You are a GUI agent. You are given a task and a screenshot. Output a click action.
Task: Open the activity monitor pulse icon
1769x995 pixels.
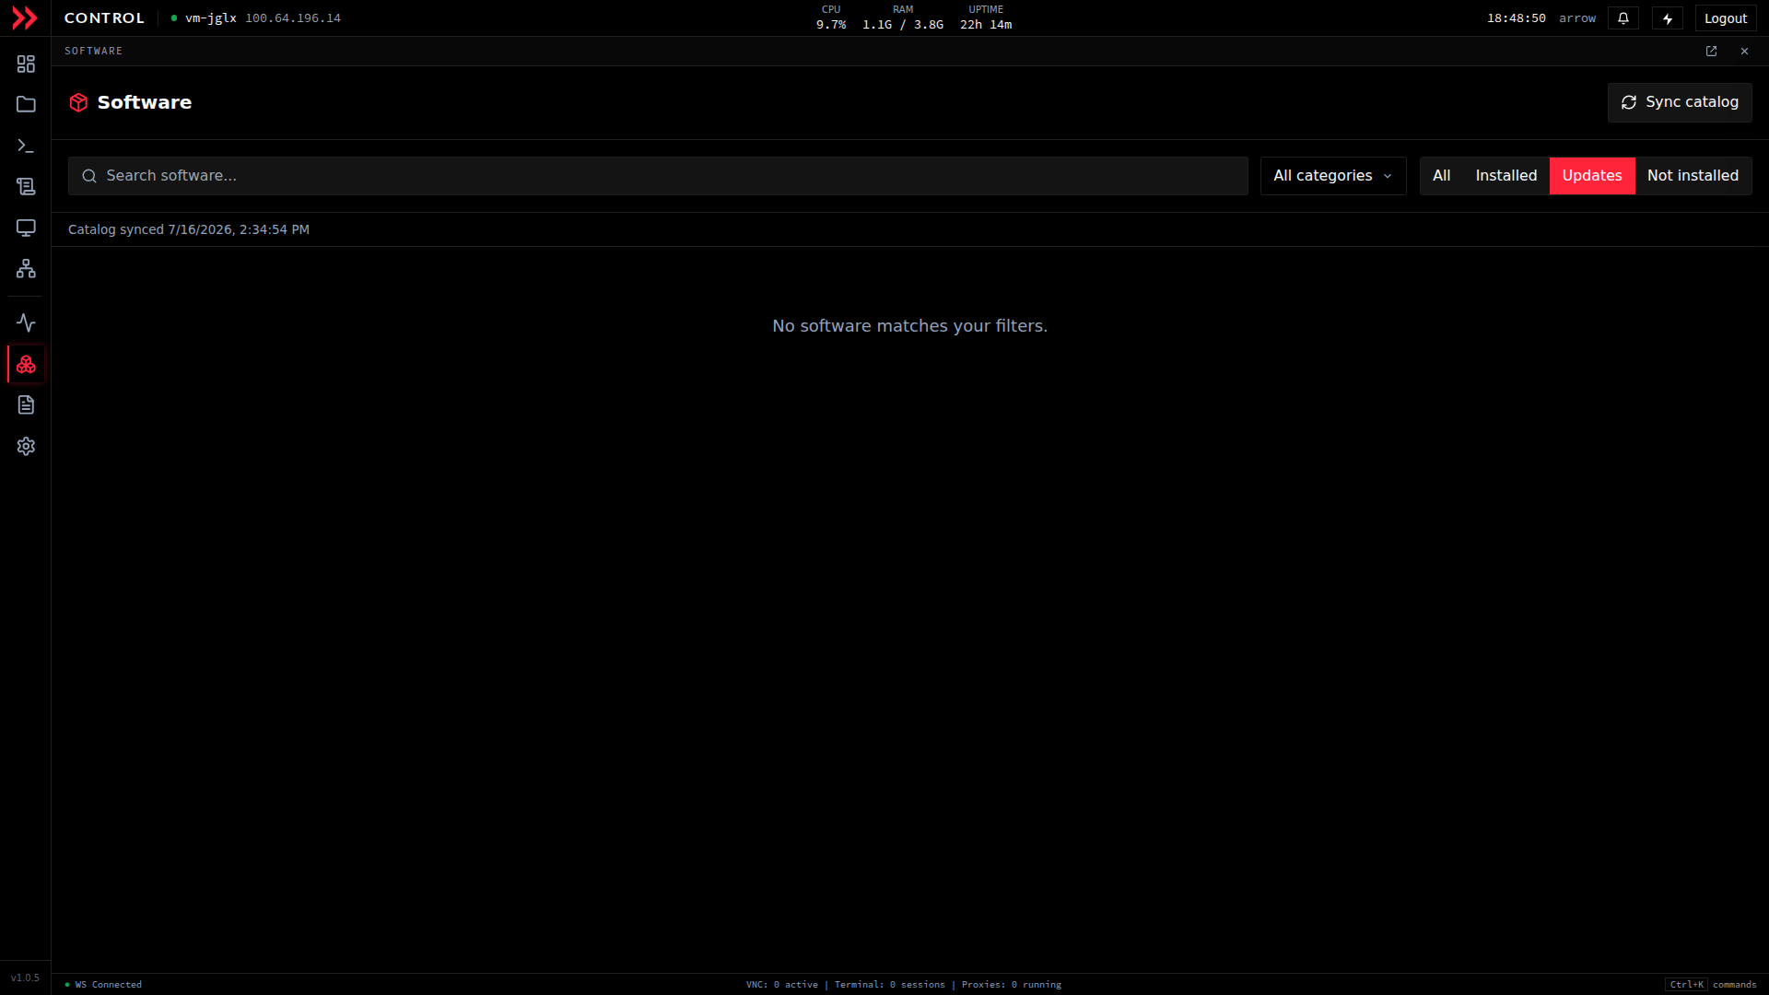click(26, 322)
